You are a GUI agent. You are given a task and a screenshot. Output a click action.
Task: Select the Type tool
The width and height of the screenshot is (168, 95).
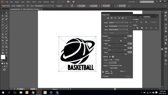(x=3, y=22)
